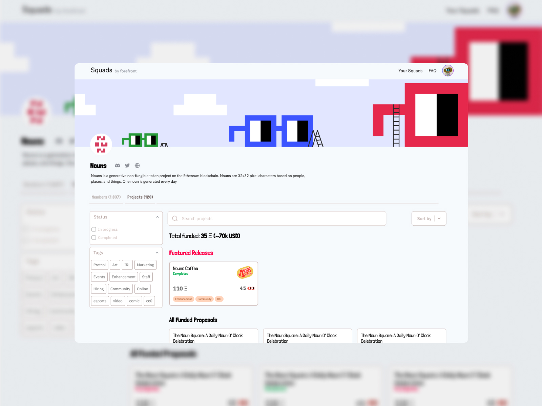Click the All Funded Proposals heading
This screenshot has height=406, width=542.
tap(193, 320)
